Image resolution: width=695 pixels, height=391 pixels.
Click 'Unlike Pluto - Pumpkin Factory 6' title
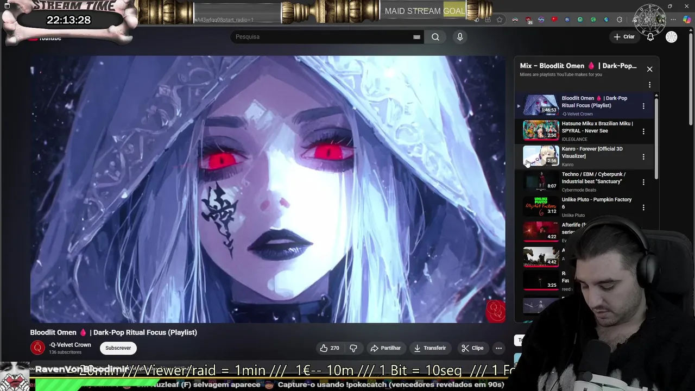pos(596,203)
